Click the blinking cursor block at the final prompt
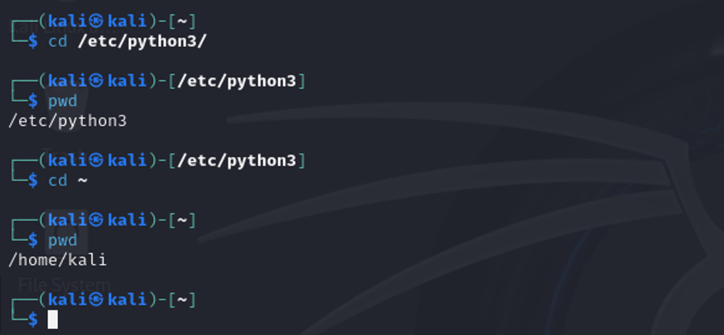 52,319
